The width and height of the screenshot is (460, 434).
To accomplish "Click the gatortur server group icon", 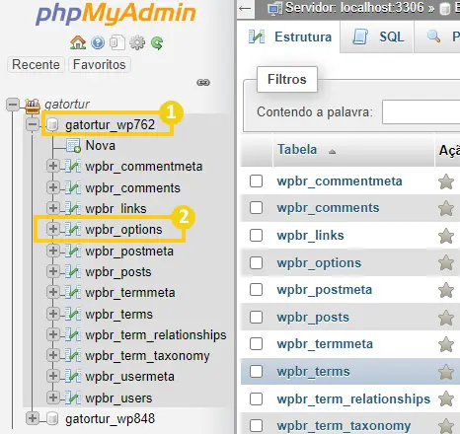I will tap(33, 106).
